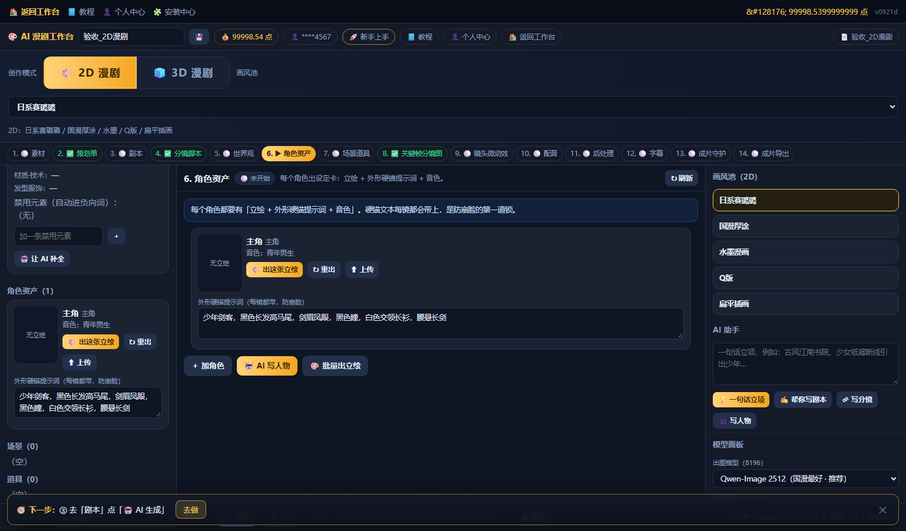Click the AI 助手 one-line idea text box
906x531 pixels.
tap(805, 364)
